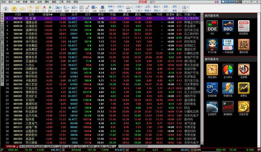Click the 全球 toolbar button
The height and width of the screenshot is (152, 261).
(x=148, y=6)
